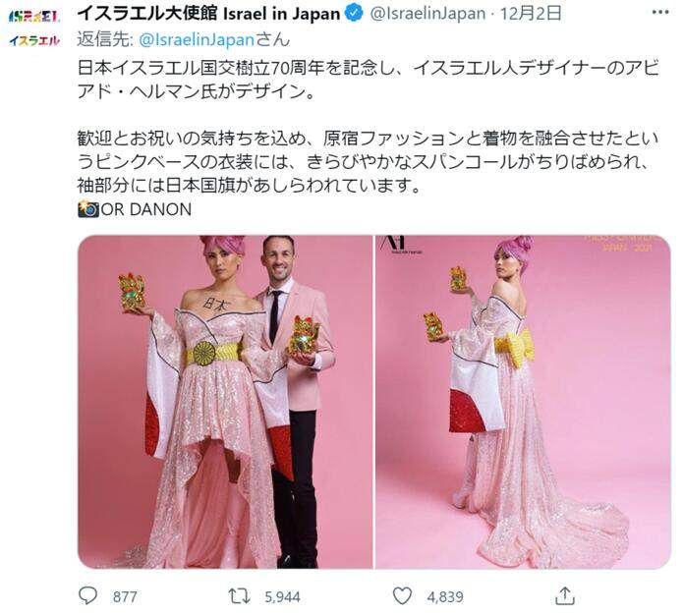The width and height of the screenshot is (683, 616).
Task: Click the 877 replies count
Action: (x=125, y=596)
